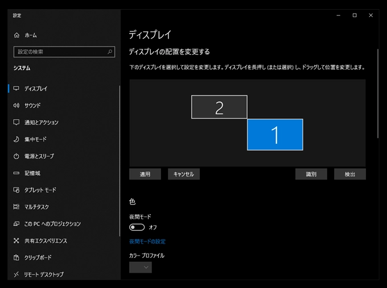Open 共有エクスペリエンス label in the sidebar

point(46,241)
